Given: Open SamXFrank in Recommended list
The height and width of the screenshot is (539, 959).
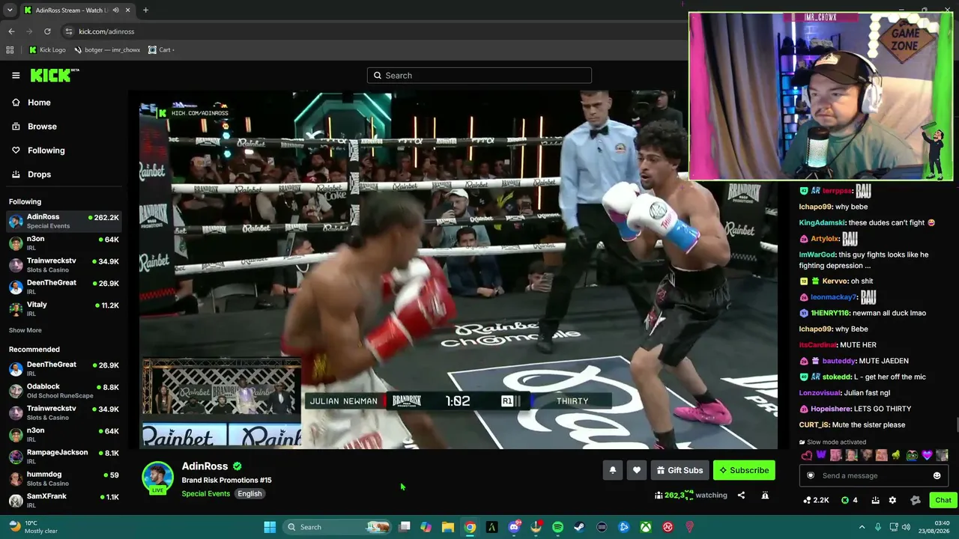Looking at the screenshot, I should [64, 500].
